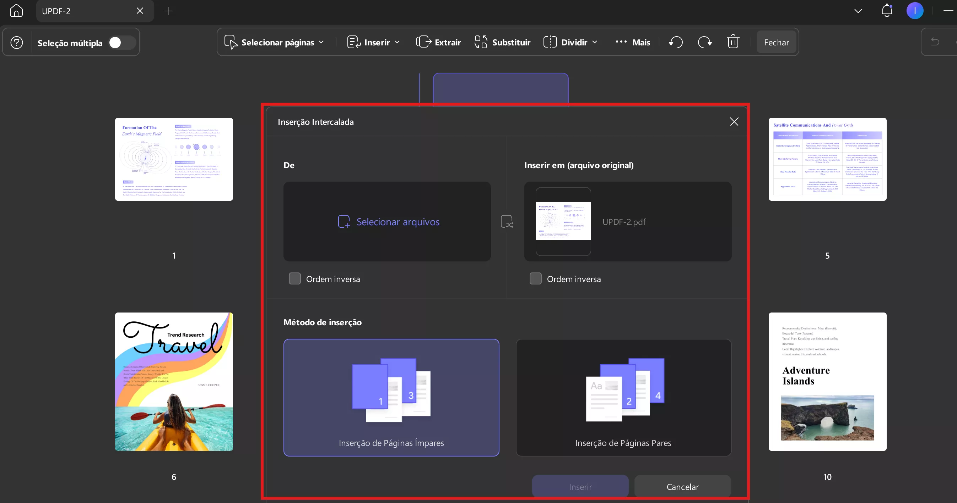Expand the Dividir dropdown
This screenshot has width=957, height=503.
[570, 42]
